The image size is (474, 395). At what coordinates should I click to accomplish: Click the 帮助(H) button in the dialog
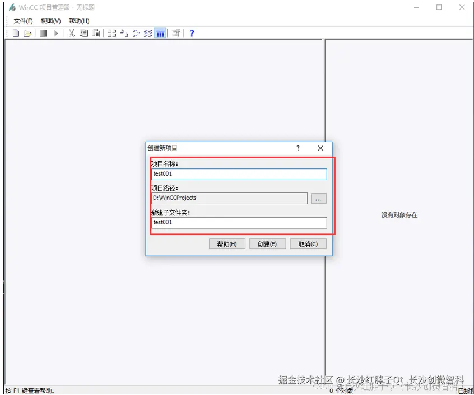click(227, 243)
